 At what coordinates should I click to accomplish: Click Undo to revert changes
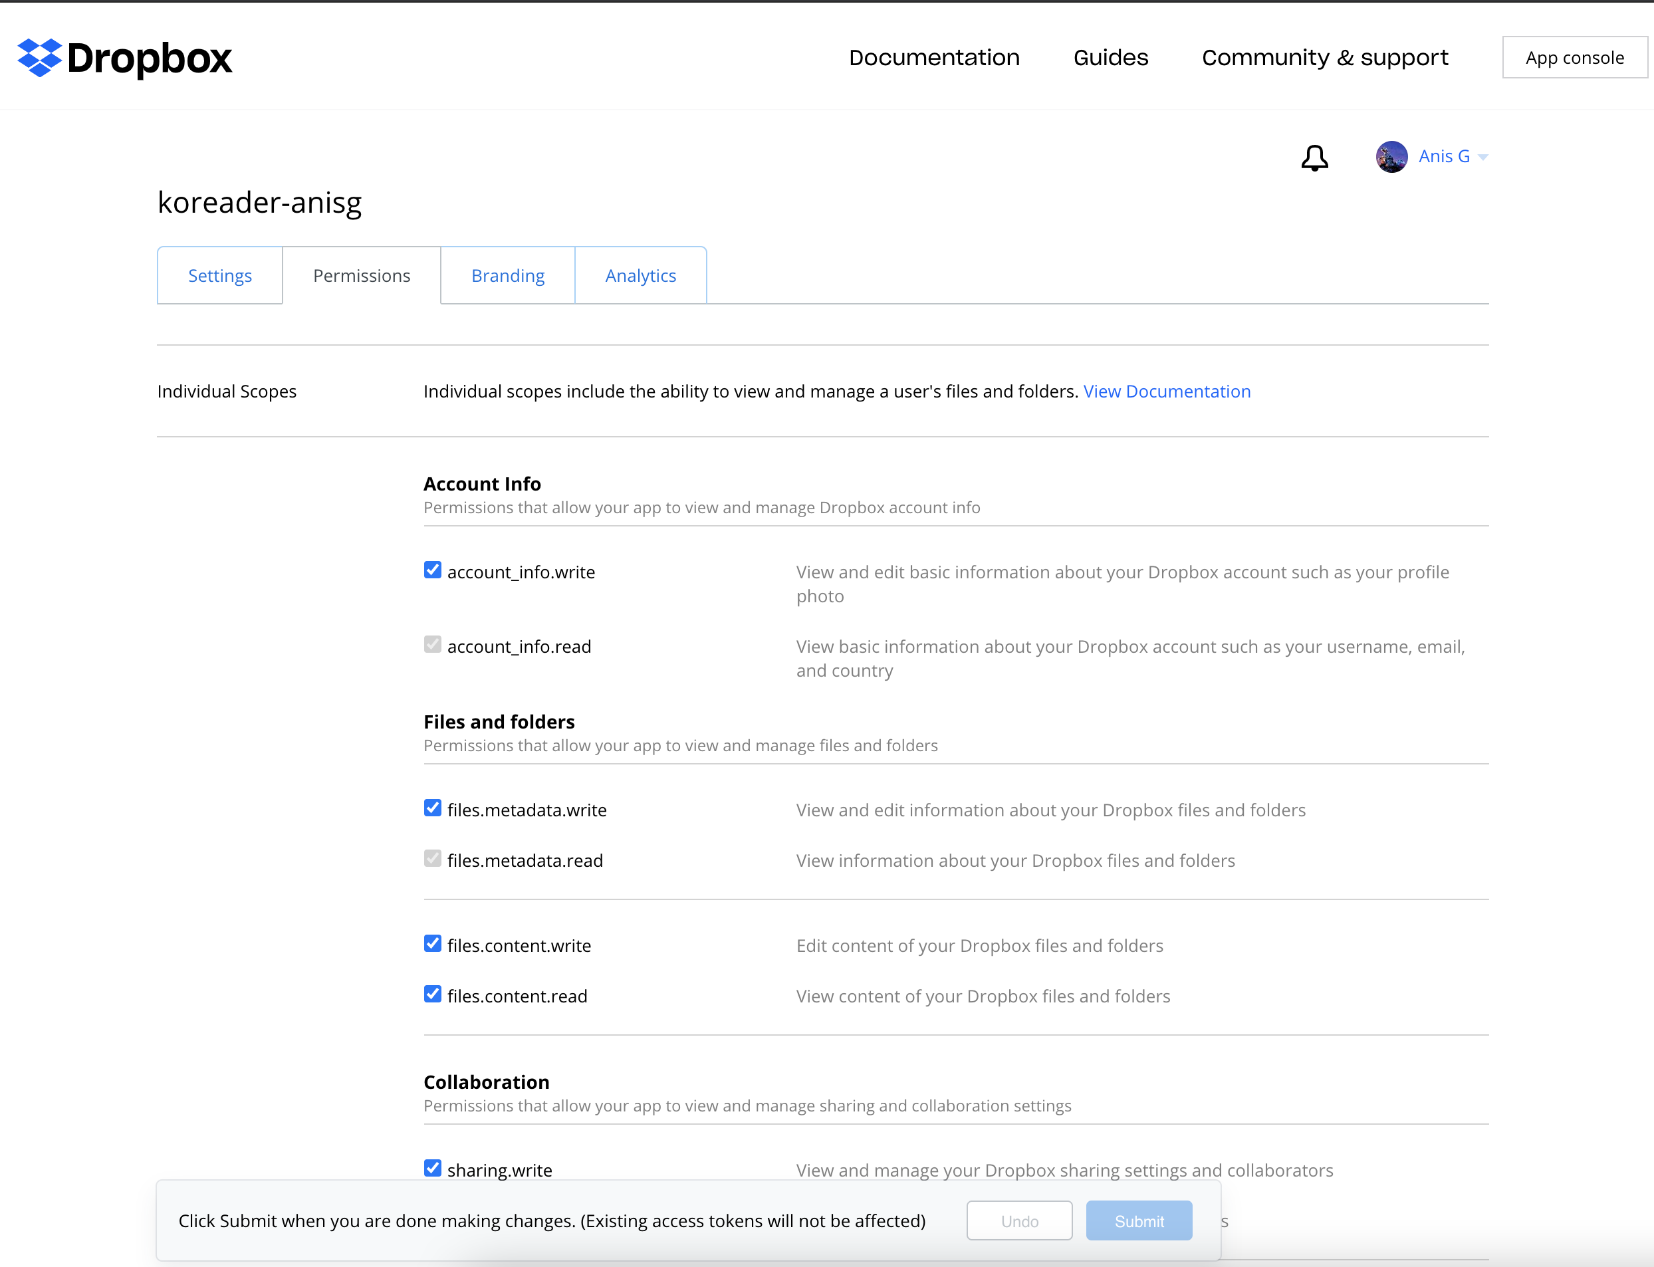1019,1220
